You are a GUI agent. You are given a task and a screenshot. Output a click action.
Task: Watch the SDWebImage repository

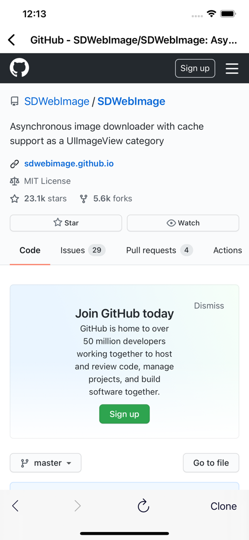[x=183, y=223]
